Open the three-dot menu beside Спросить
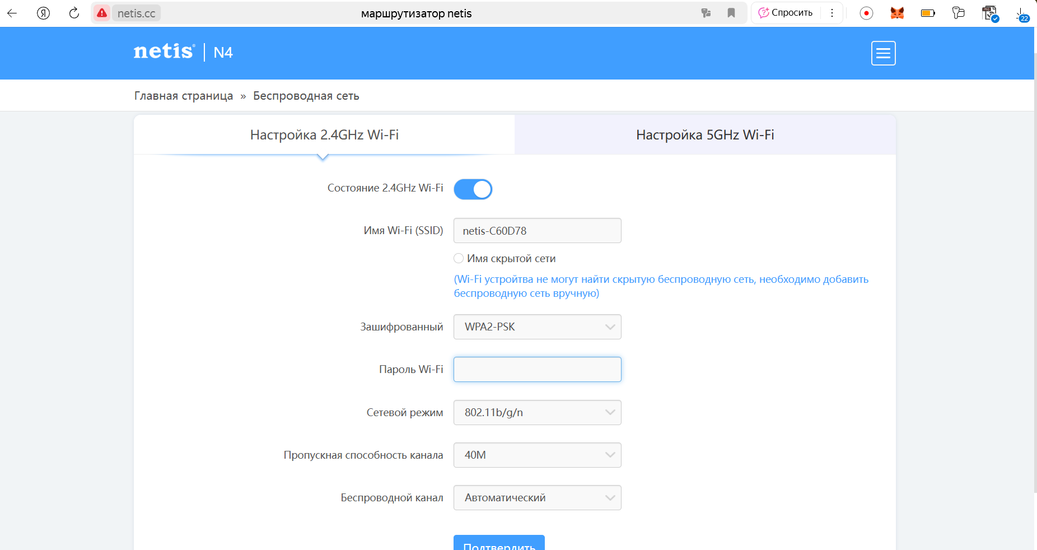The width and height of the screenshot is (1037, 550). click(832, 13)
